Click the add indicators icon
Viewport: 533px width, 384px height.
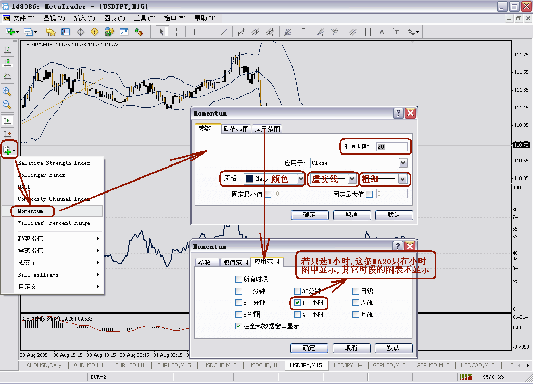pos(7,150)
